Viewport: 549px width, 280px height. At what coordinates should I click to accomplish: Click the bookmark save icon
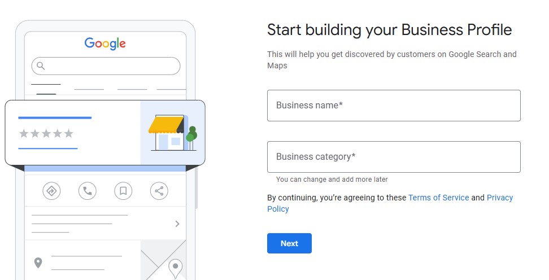[x=123, y=191]
